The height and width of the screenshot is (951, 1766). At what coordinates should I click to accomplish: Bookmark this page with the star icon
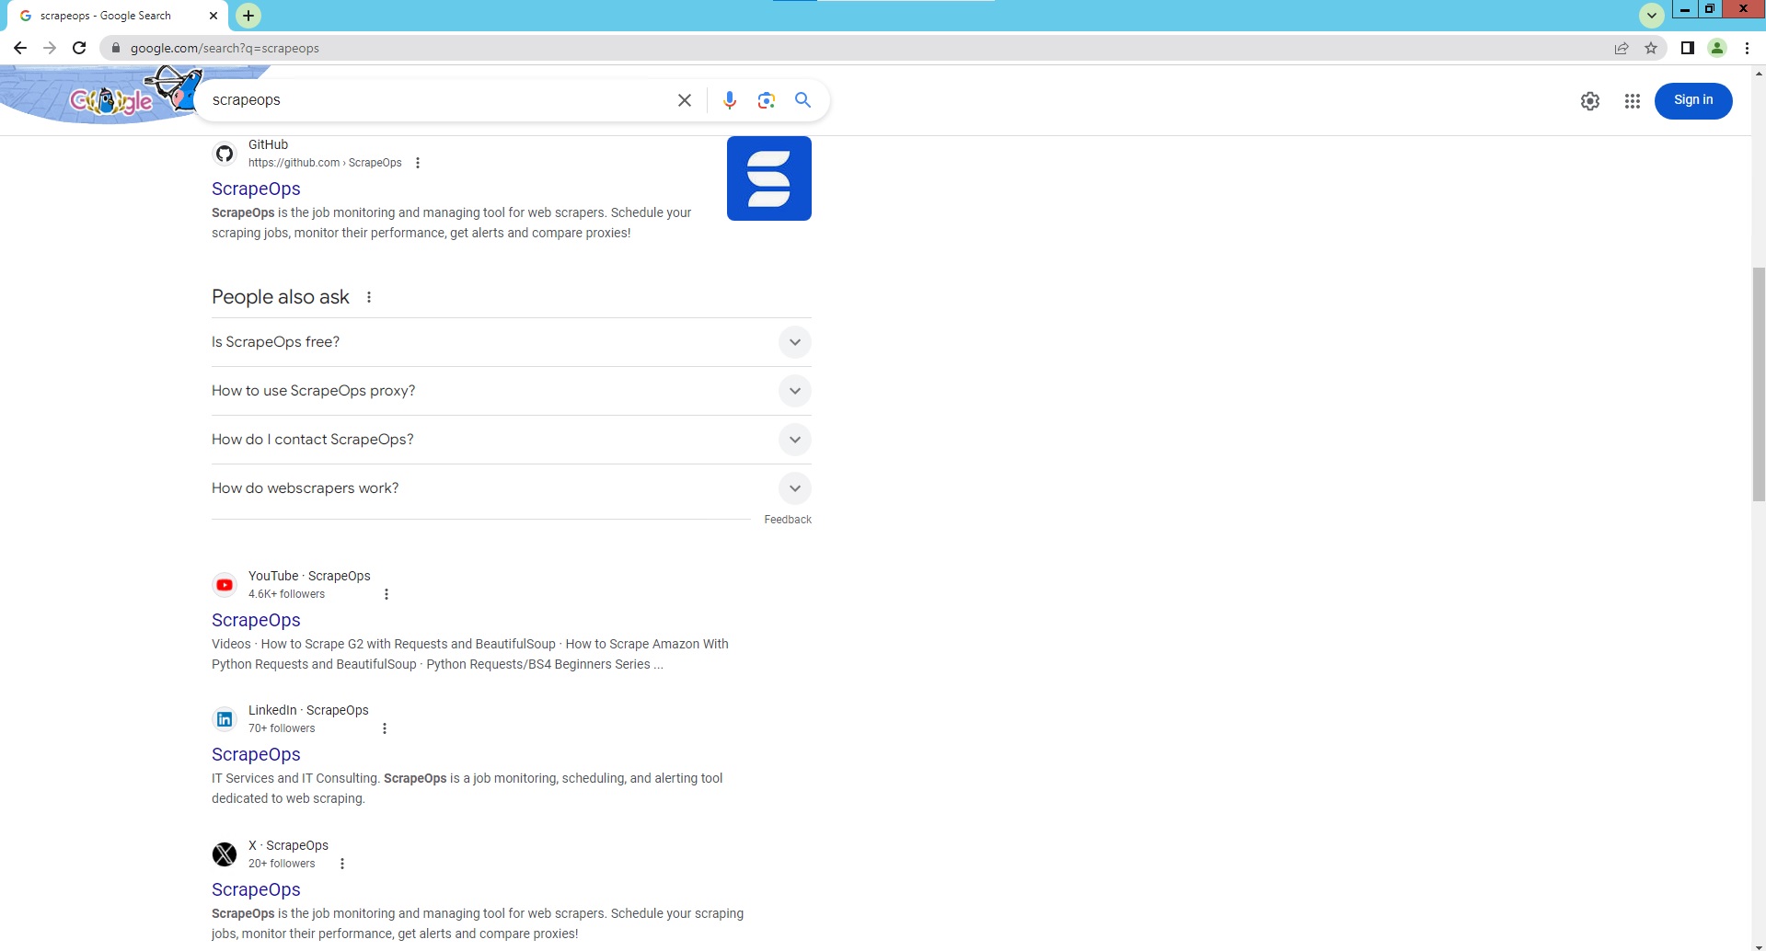tap(1651, 48)
